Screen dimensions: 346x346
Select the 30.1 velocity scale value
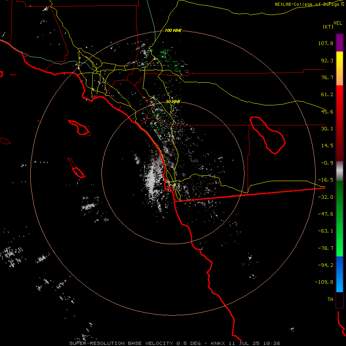pyautogui.click(x=327, y=129)
